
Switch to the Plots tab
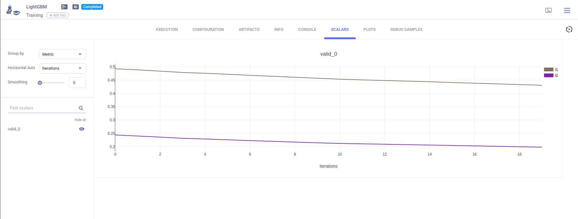click(369, 30)
